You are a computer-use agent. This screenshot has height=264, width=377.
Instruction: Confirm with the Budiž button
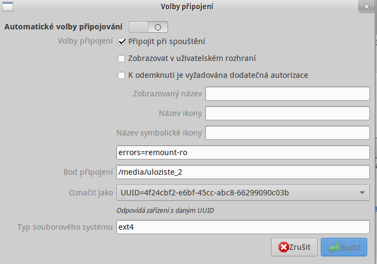[344, 247]
